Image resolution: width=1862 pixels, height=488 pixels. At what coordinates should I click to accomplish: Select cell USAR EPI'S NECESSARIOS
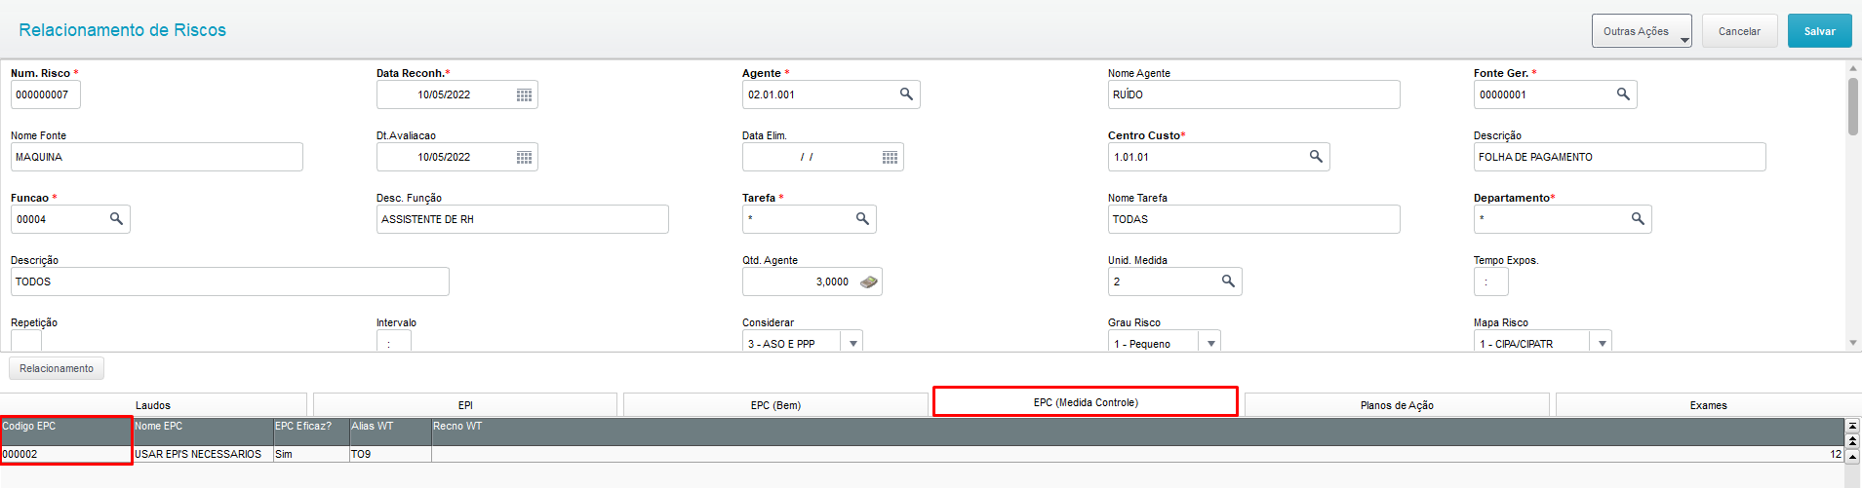click(x=203, y=454)
